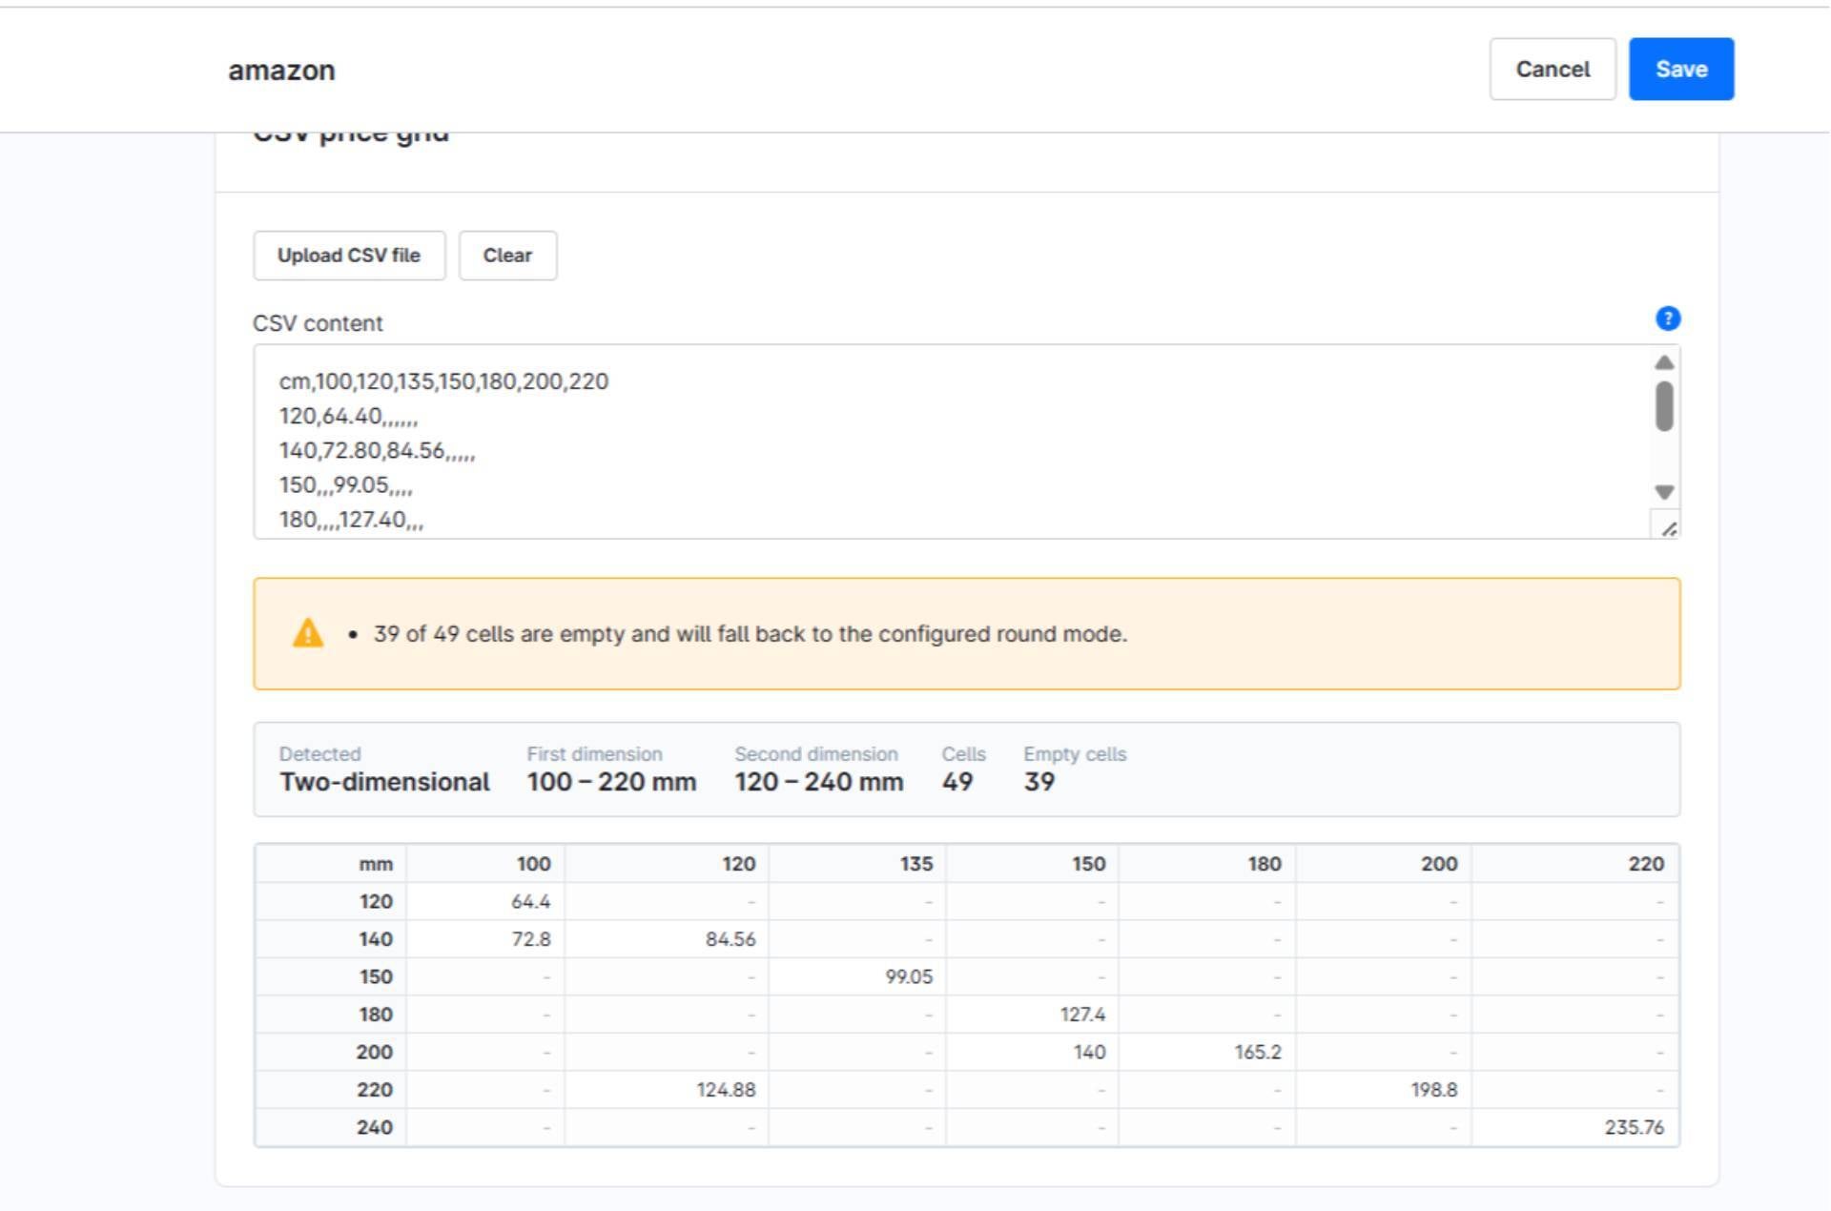Click the textarea scroll down arrow
Image resolution: width=1831 pixels, height=1211 pixels.
1664,492
